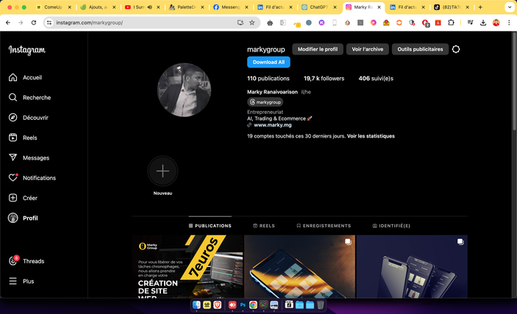
Task: Open the www.marky.mg link
Action: pyautogui.click(x=272, y=125)
